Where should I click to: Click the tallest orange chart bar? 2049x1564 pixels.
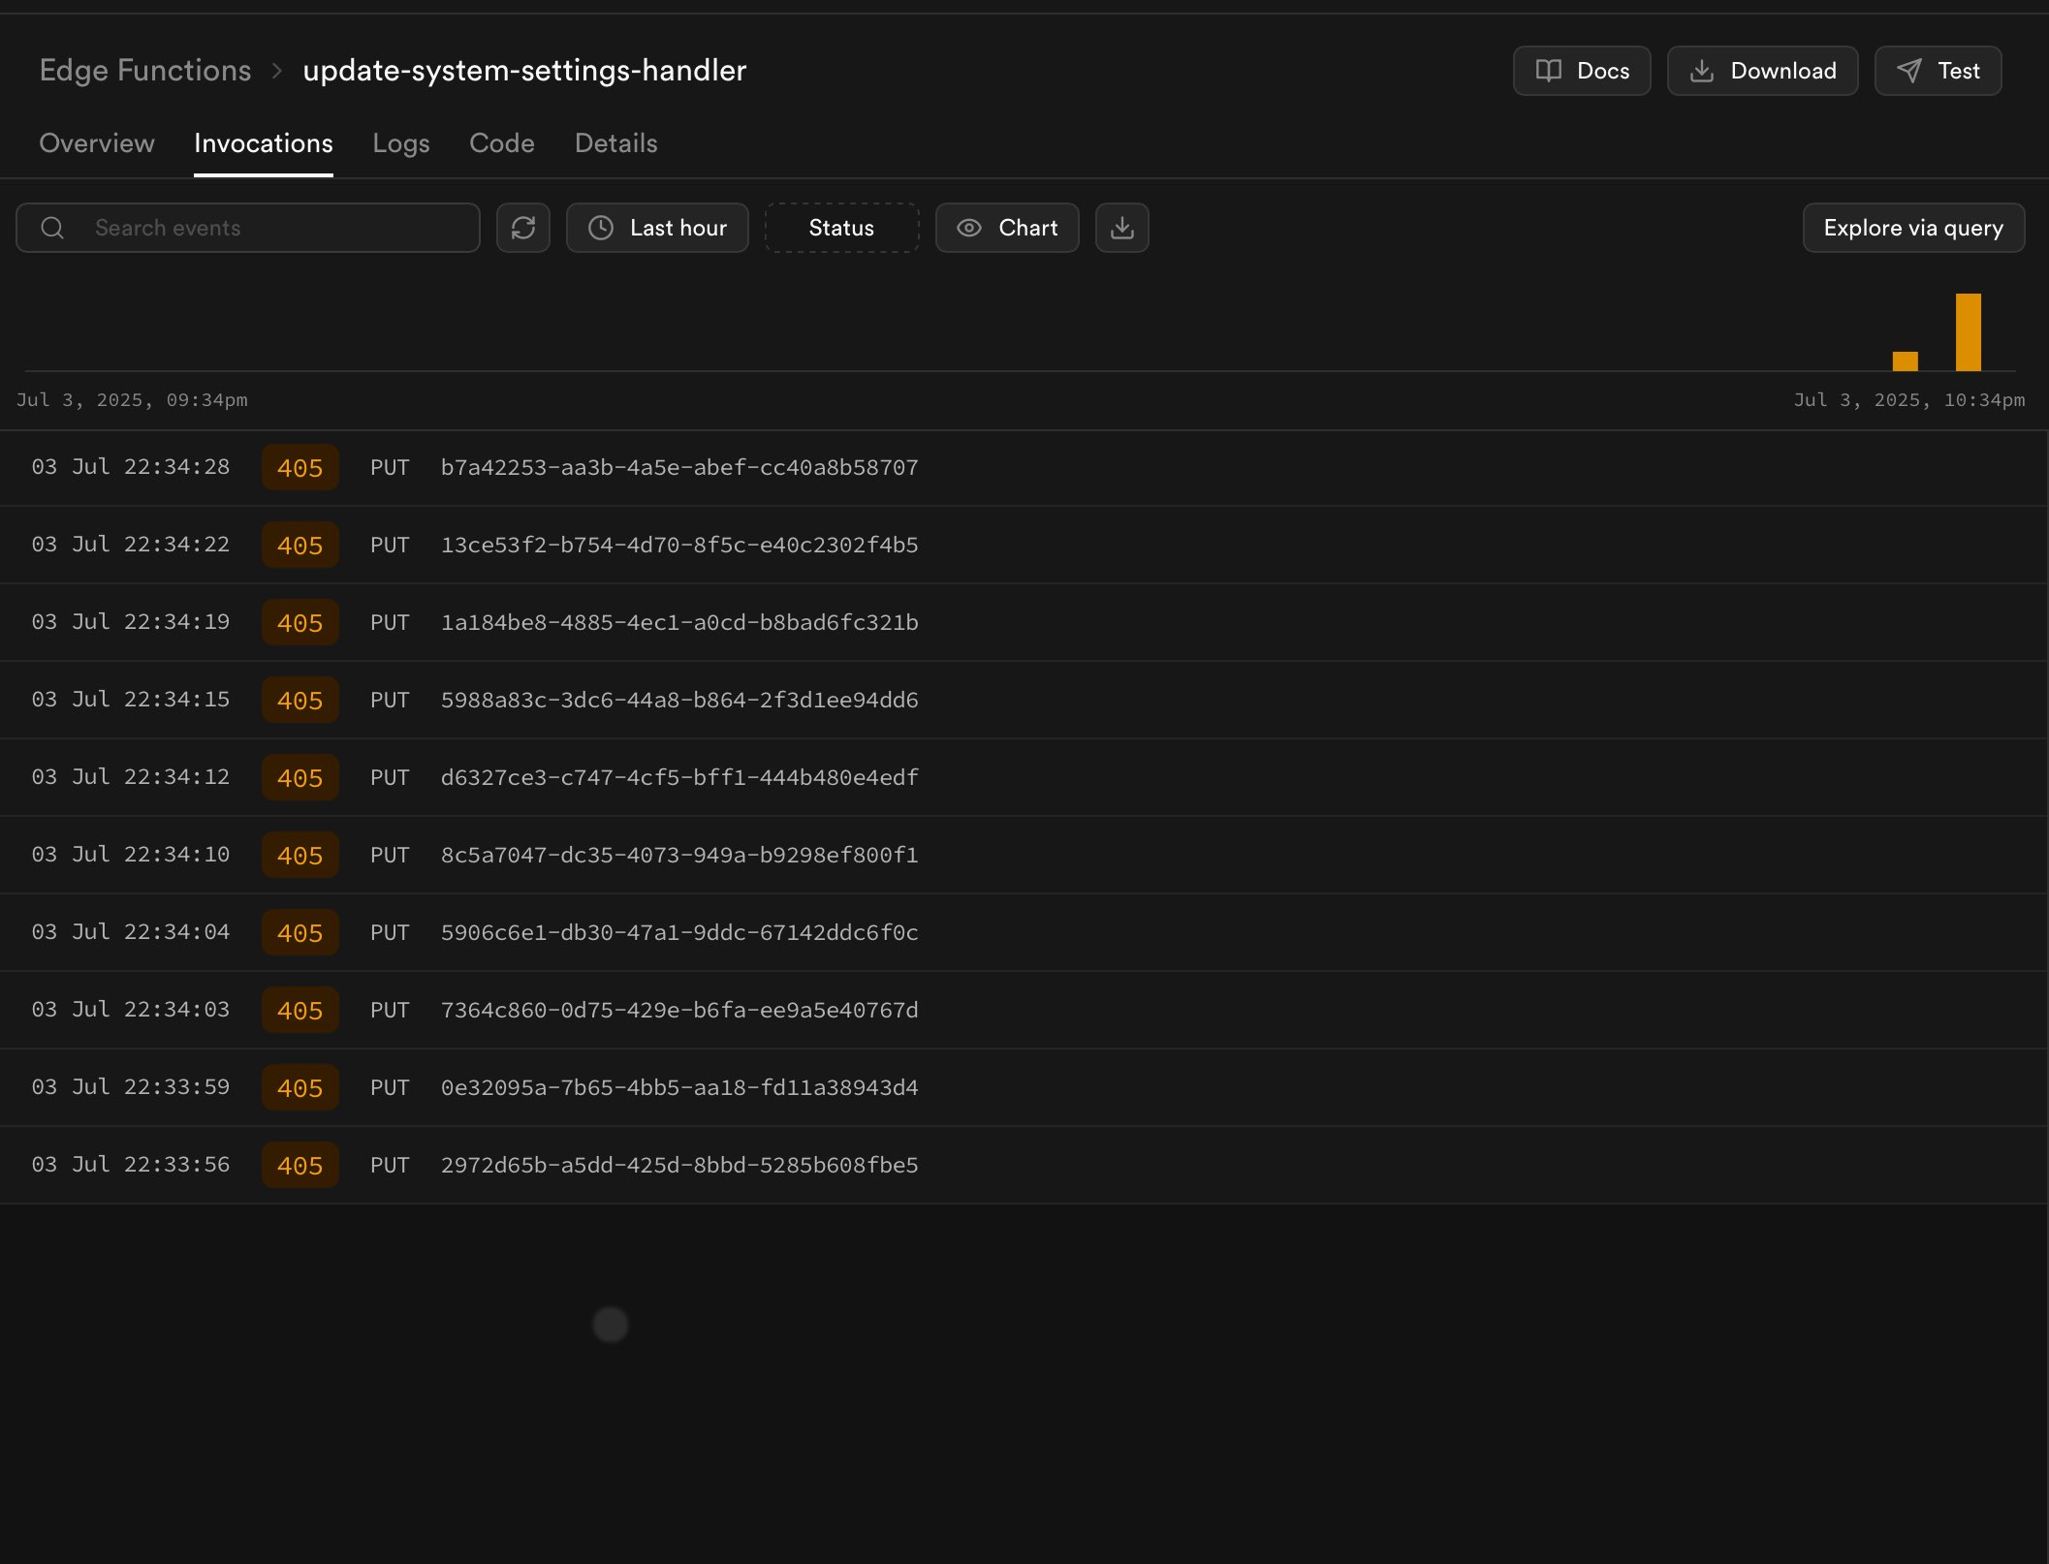[1968, 332]
